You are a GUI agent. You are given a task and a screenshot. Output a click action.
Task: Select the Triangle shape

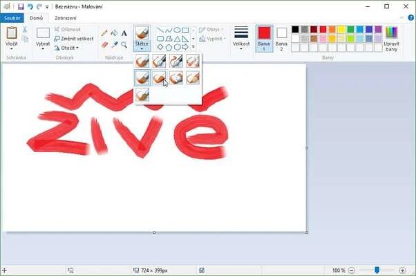click(x=177, y=39)
